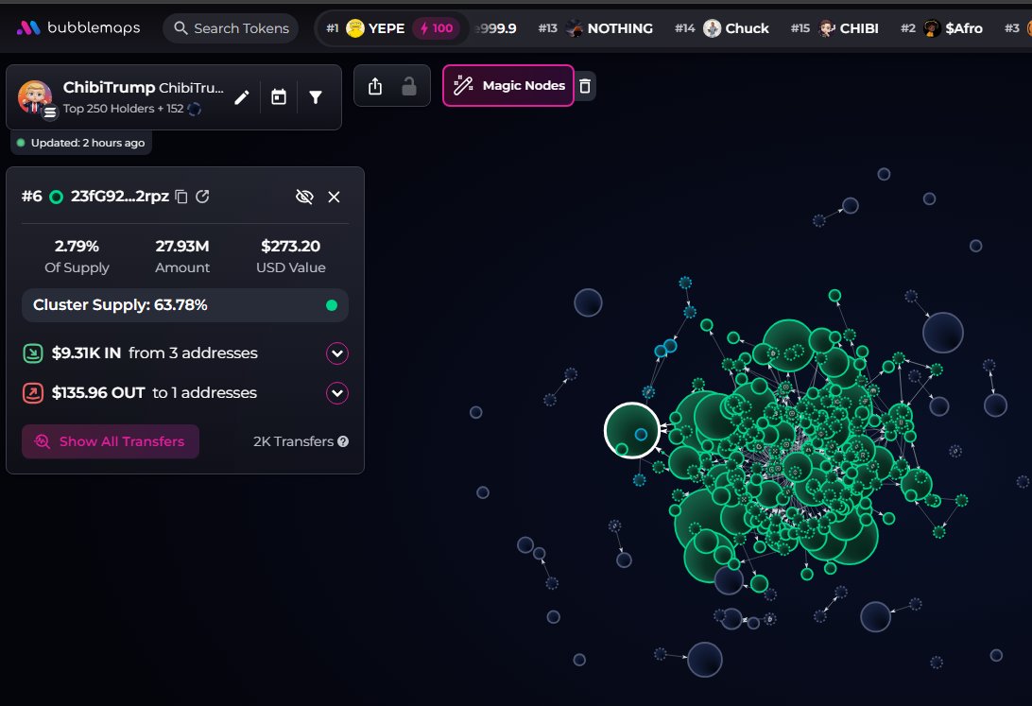Click the red outgoing transfers icon
This screenshot has height=706, width=1032.
point(33,393)
